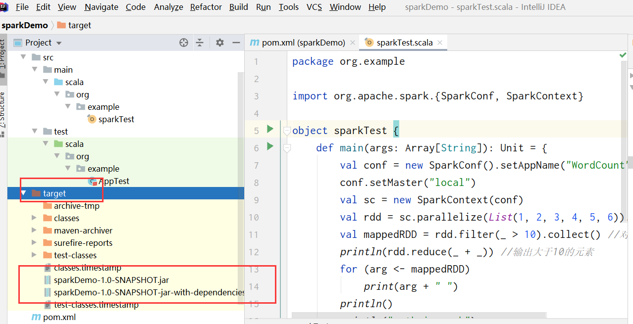This screenshot has height=324, width=633.
Task: Open the Build menu
Action: click(239, 7)
